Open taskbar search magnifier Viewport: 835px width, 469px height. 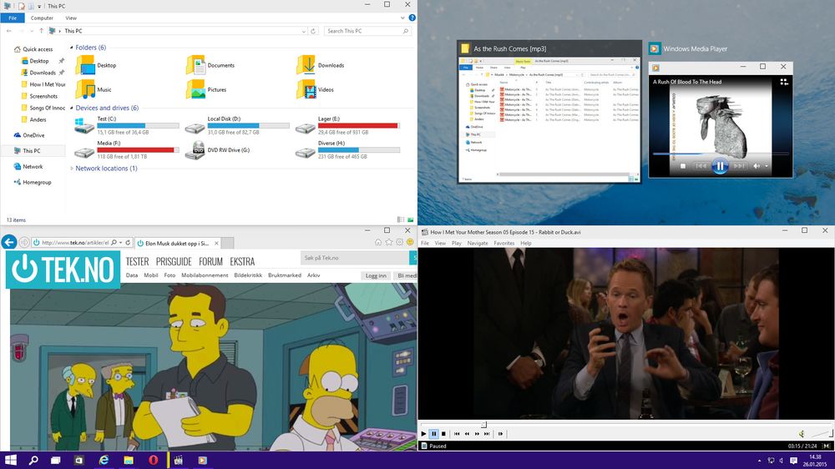(33, 460)
